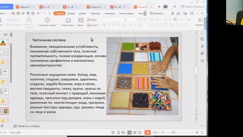Expand quick access toolbar customize arrow
Image resolution: width=243 pixels, height=137 pixels.
(50, 13)
